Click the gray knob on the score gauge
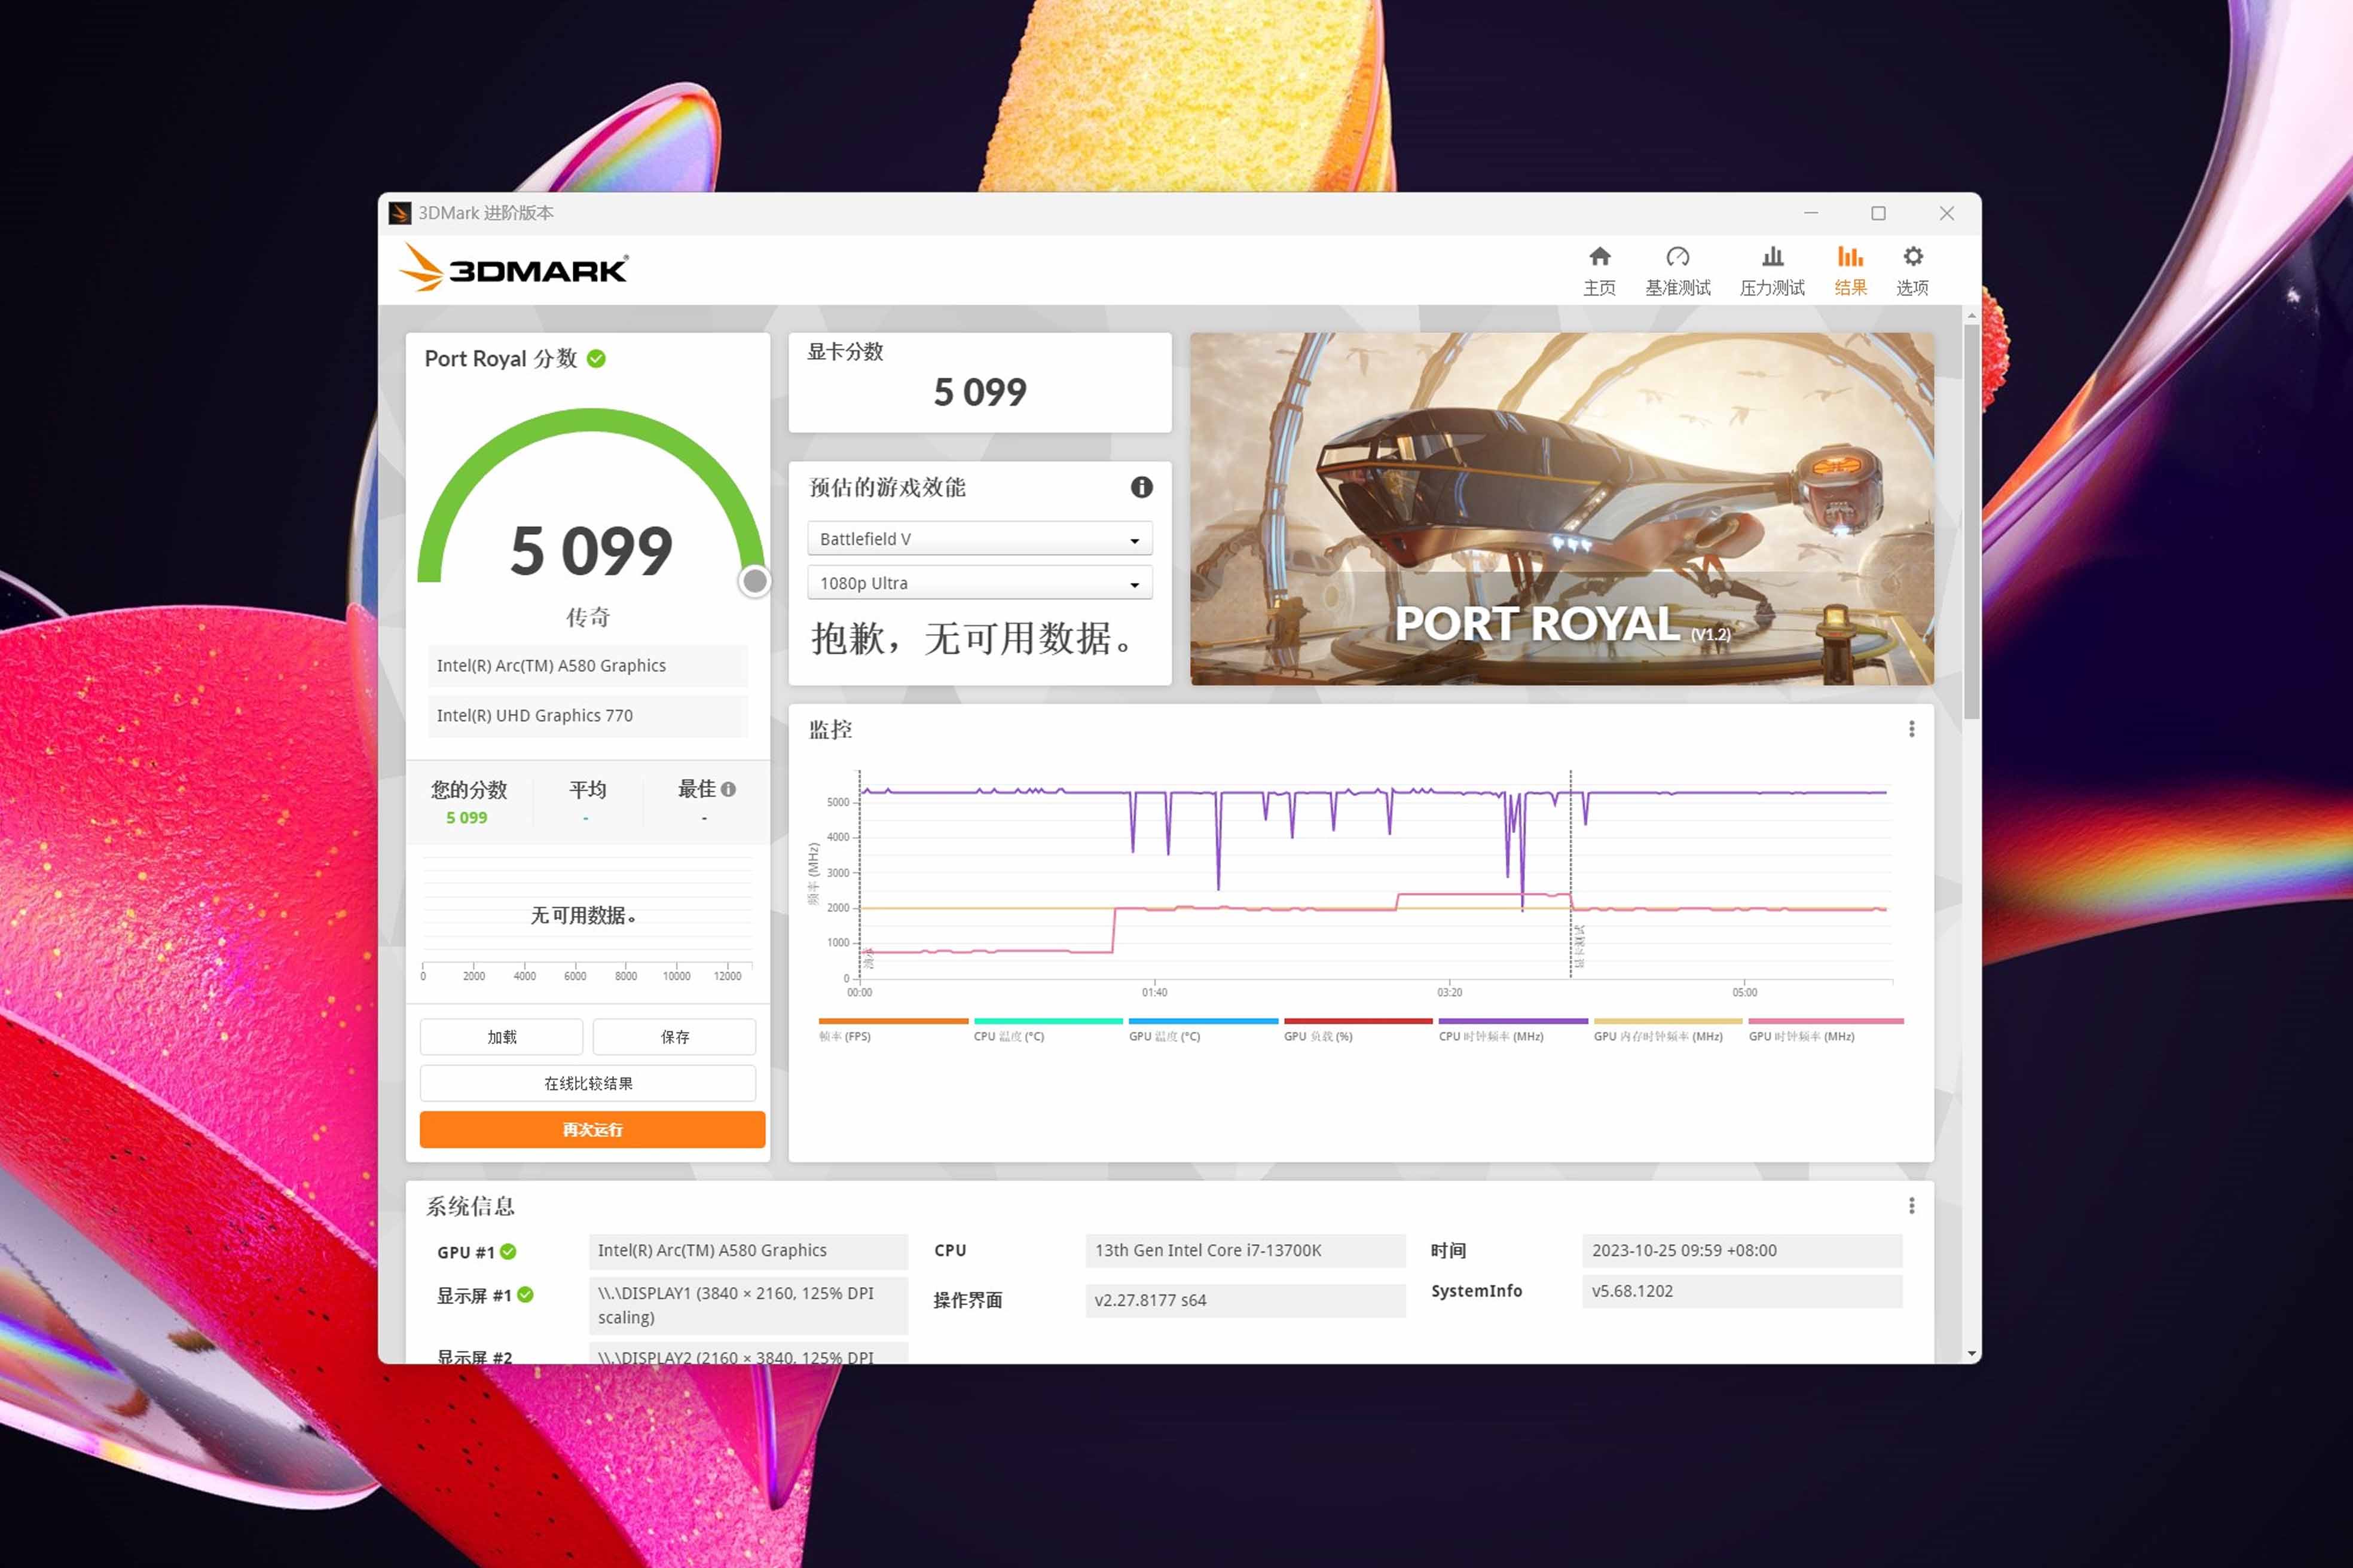This screenshot has height=1568, width=2353. click(x=755, y=581)
